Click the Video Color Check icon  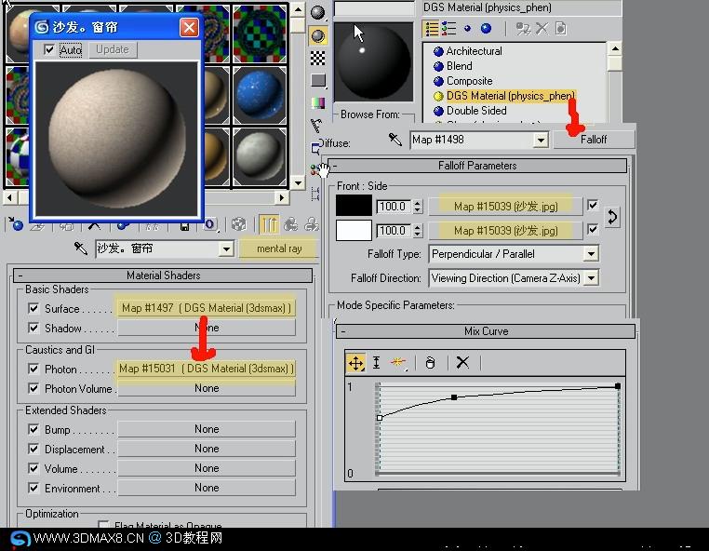tap(318, 103)
